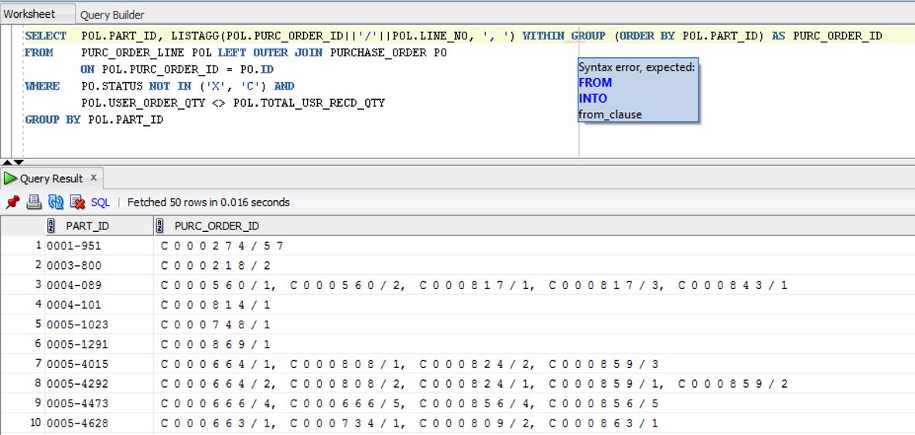The width and height of the screenshot is (915, 435).
Task: Select the cell with part 0005-4628
Action: point(99,423)
